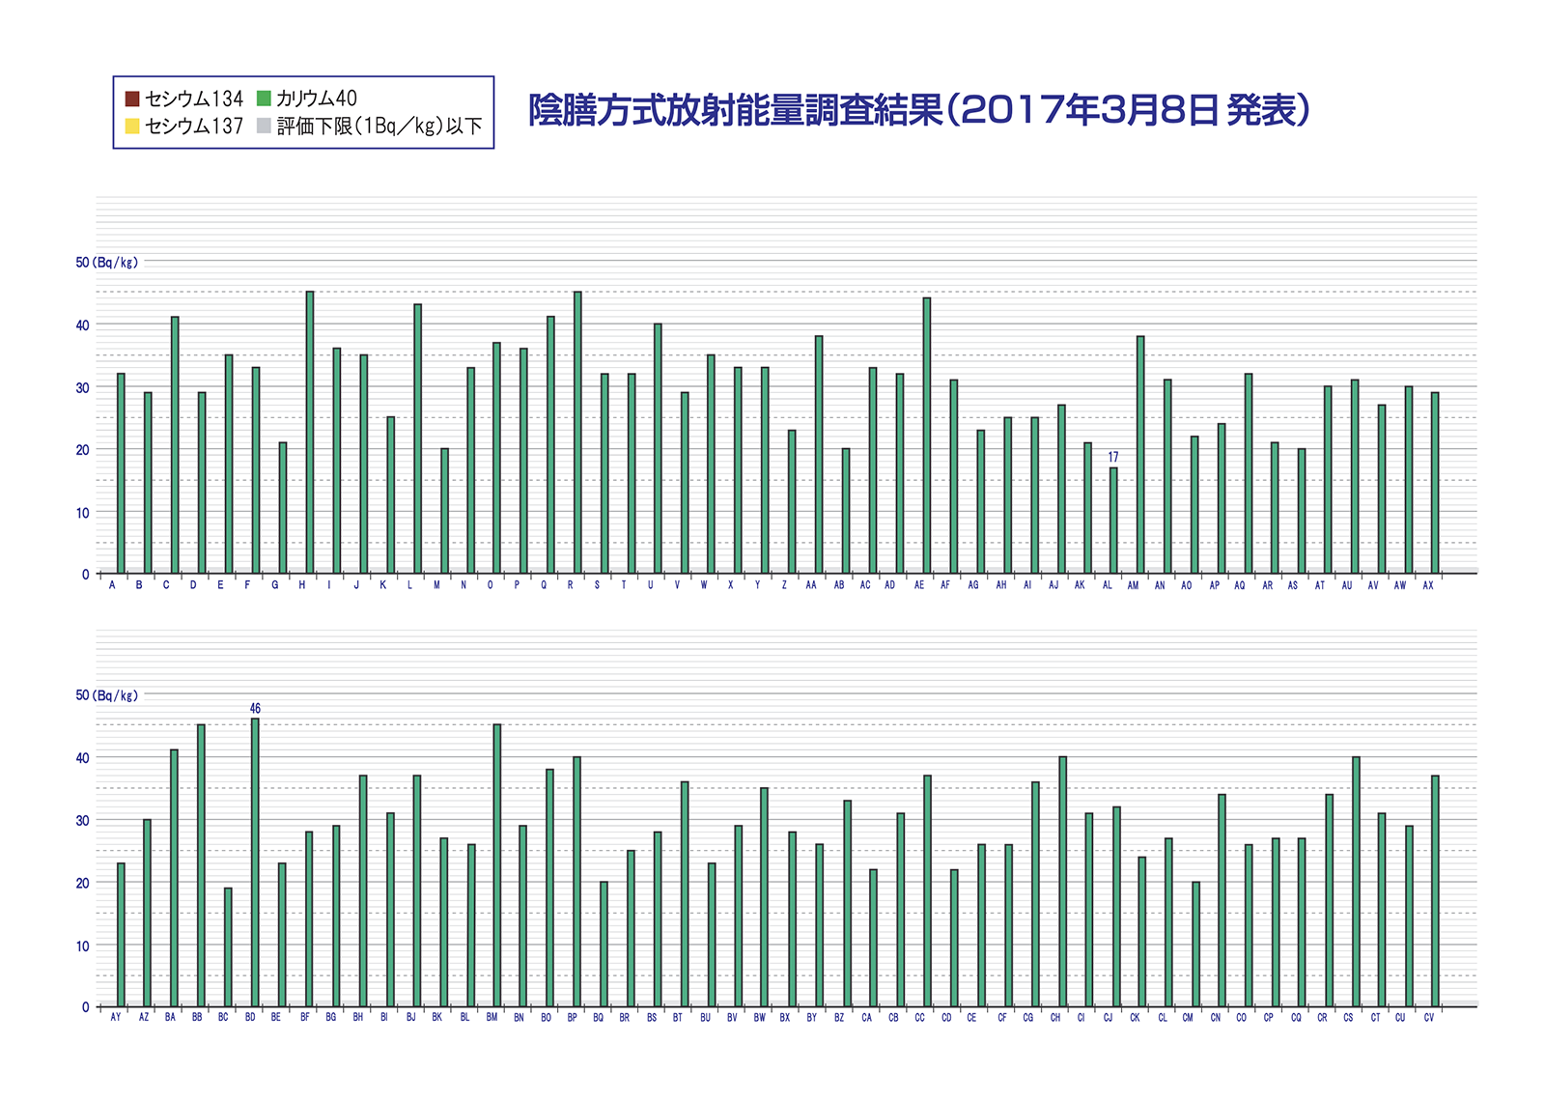Click the legend label カリウム40
This screenshot has height=1101, width=1545.
317,99
